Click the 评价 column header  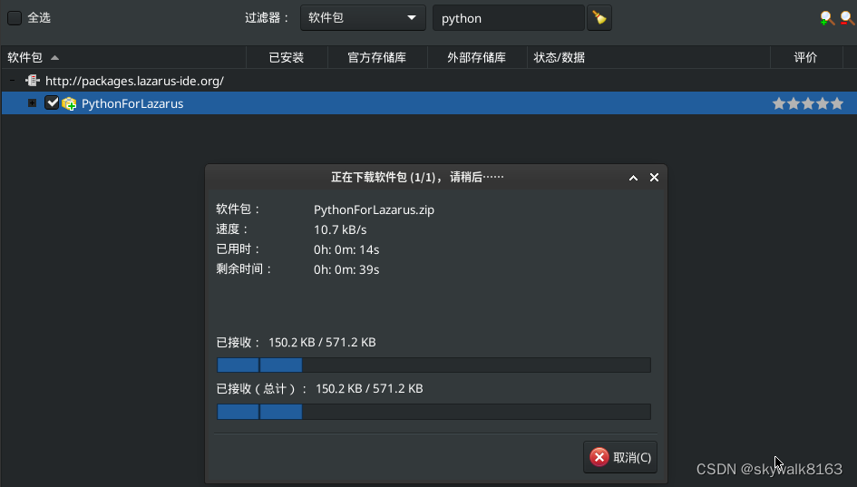(805, 57)
